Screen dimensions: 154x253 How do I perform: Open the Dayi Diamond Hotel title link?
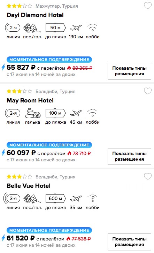35,15
